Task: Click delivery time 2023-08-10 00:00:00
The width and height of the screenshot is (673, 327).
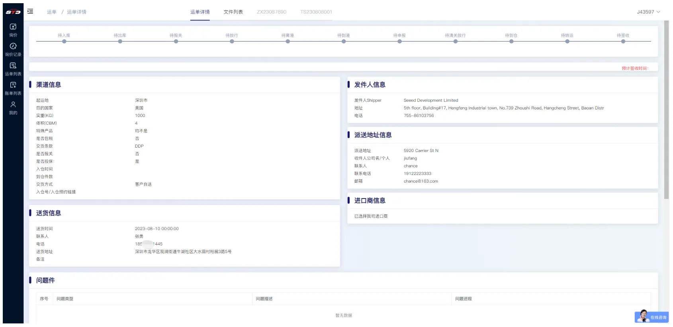Action: tap(157, 229)
